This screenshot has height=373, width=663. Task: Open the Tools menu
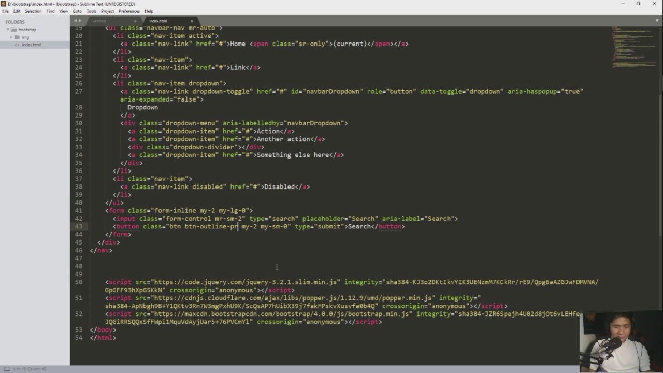pyautogui.click(x=91, y=11)
